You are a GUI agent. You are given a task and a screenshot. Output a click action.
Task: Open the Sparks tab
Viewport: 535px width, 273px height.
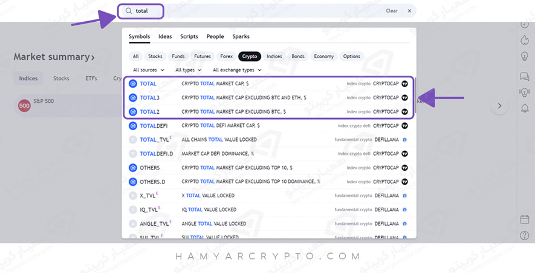241,36
